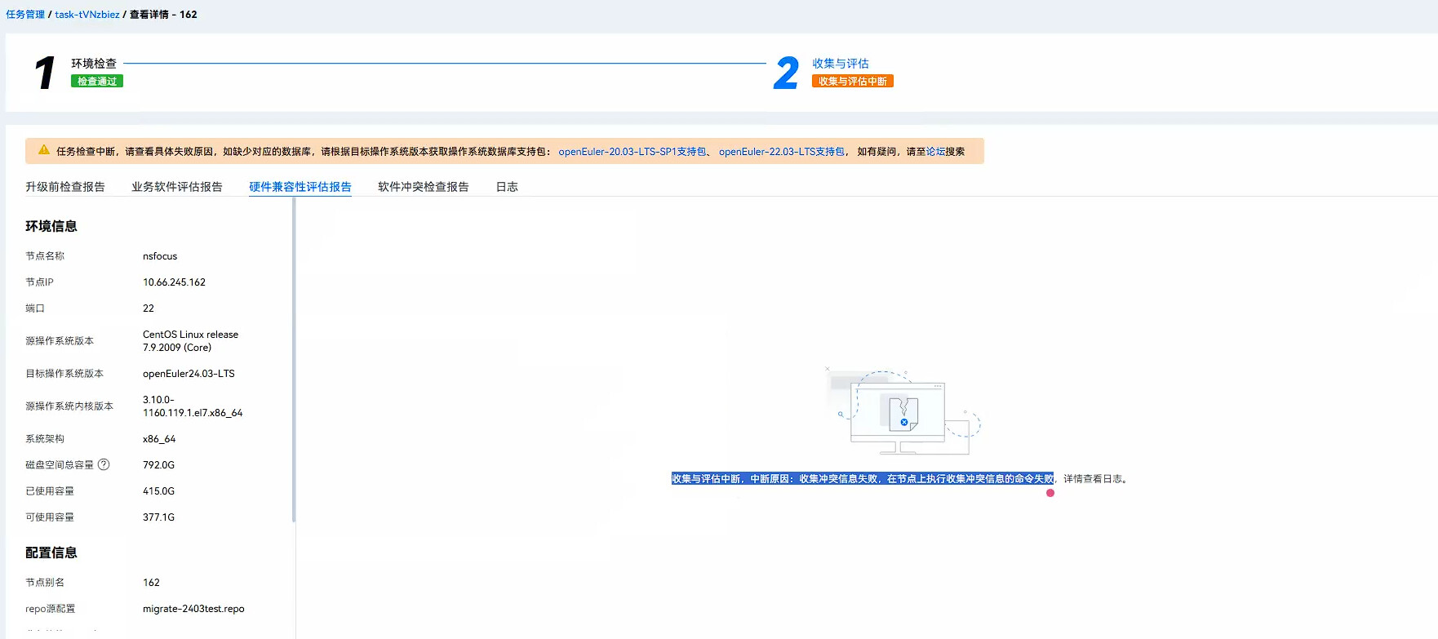This screenshot has width=1438, height=639.
Task: View the 日志 tab
Action: pos(507,187)
